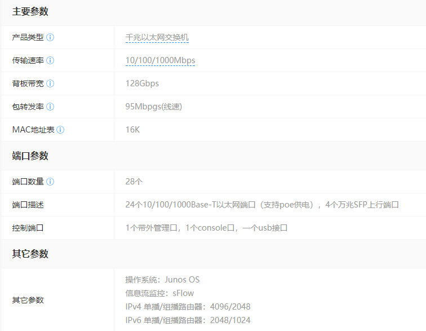Click the 其它参数 section heading in bold
Screen dimensions: 426x331
[30, 254]
